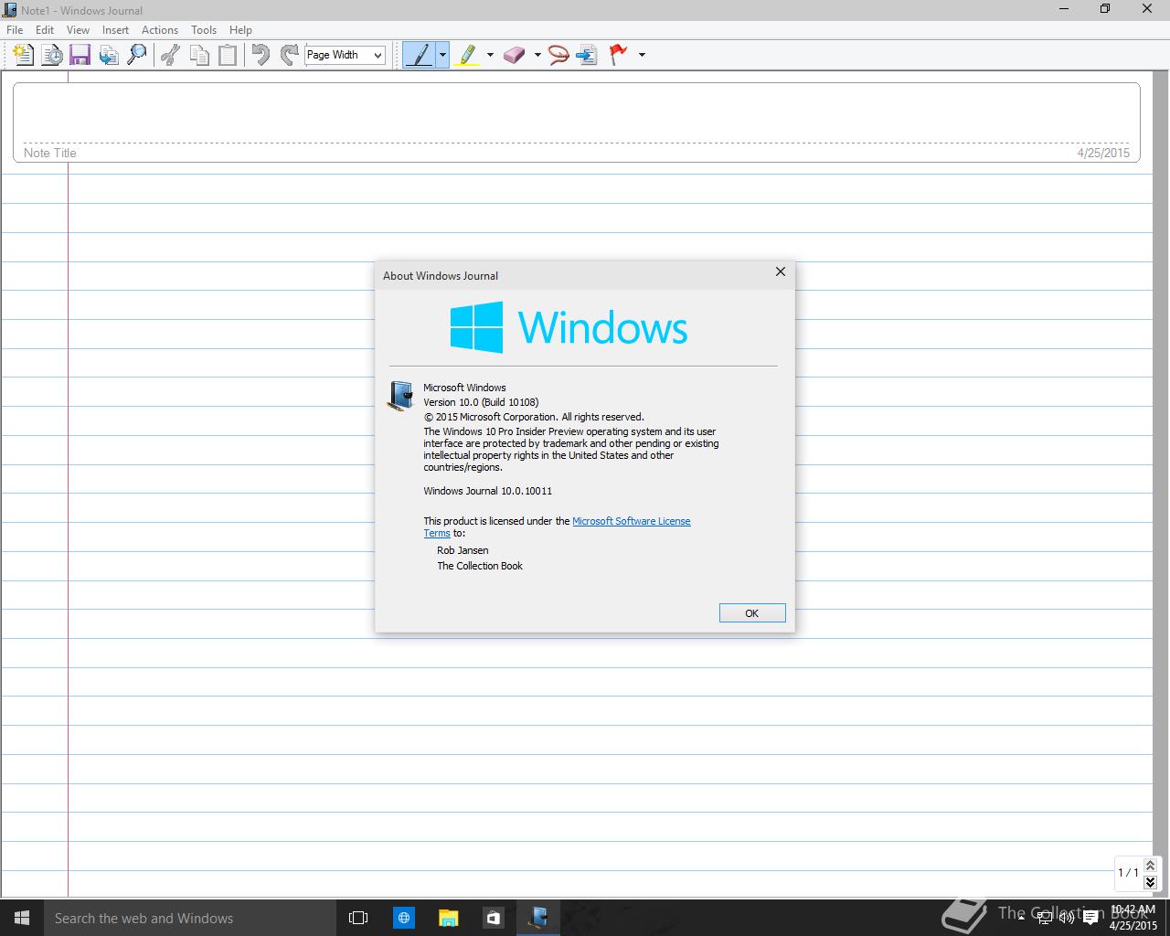Image resolution: width=1170 pixels, height=936 pixels.
Task: Select the Highlighter tool
Action: (467, 55)
